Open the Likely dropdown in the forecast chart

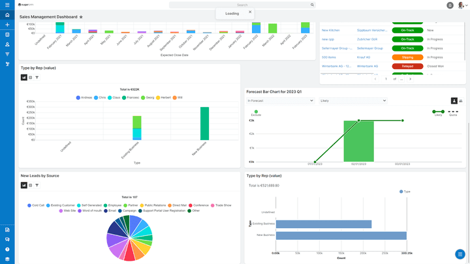click(352, 101)
